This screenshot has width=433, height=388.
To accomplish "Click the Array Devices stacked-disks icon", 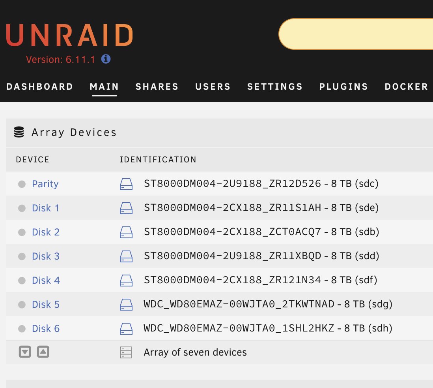I will [x=19, y=132].
